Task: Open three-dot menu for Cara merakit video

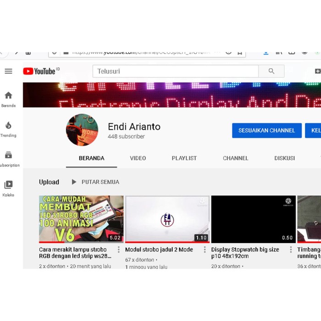Action: (118, 249)
